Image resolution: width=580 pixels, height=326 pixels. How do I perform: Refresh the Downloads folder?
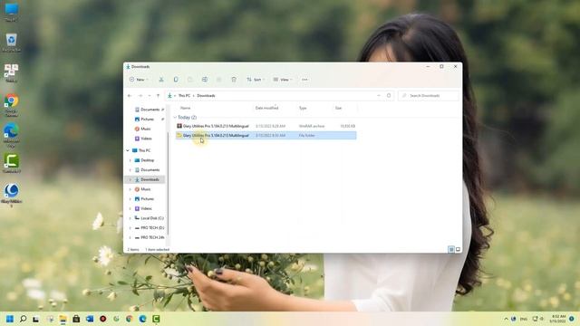tap(389, 96)
